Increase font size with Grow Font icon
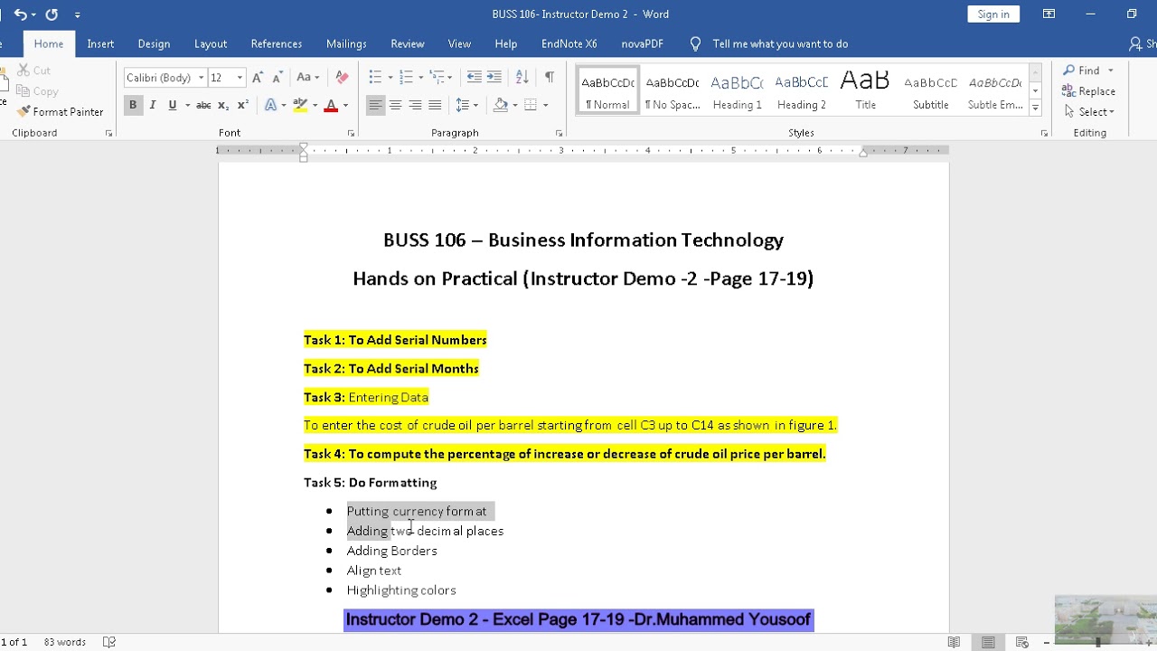This screenshot has width=1157, height=651. click(258, 77)
